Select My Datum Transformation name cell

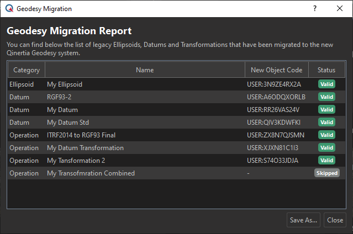(x=85, y=148)
